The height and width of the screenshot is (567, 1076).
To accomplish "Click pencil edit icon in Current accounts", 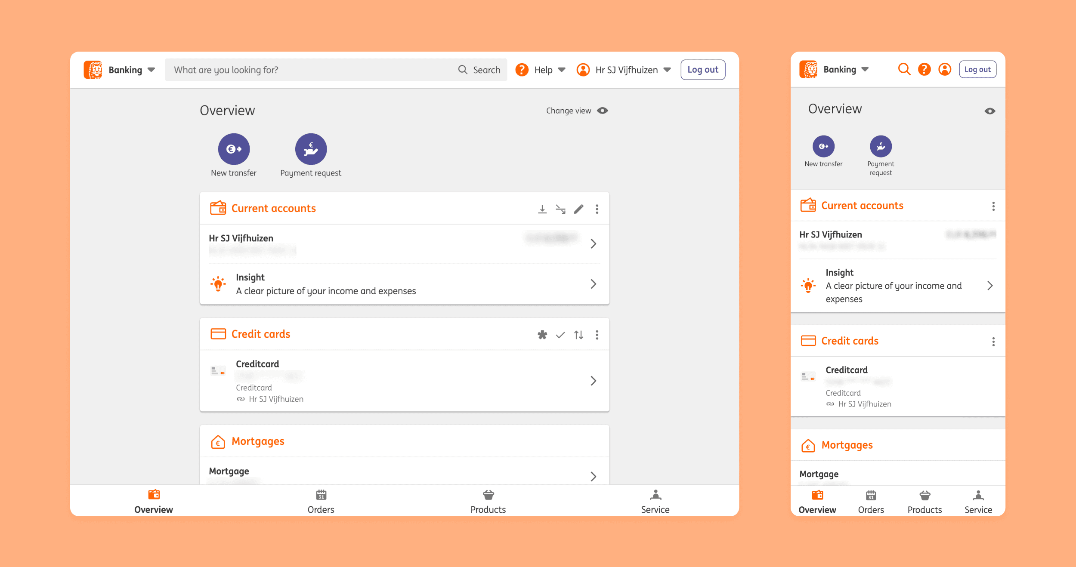I will pyautogui.click(x=579, y=209).
